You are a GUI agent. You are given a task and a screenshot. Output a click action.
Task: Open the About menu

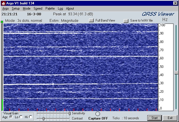(x=70, y=8)
